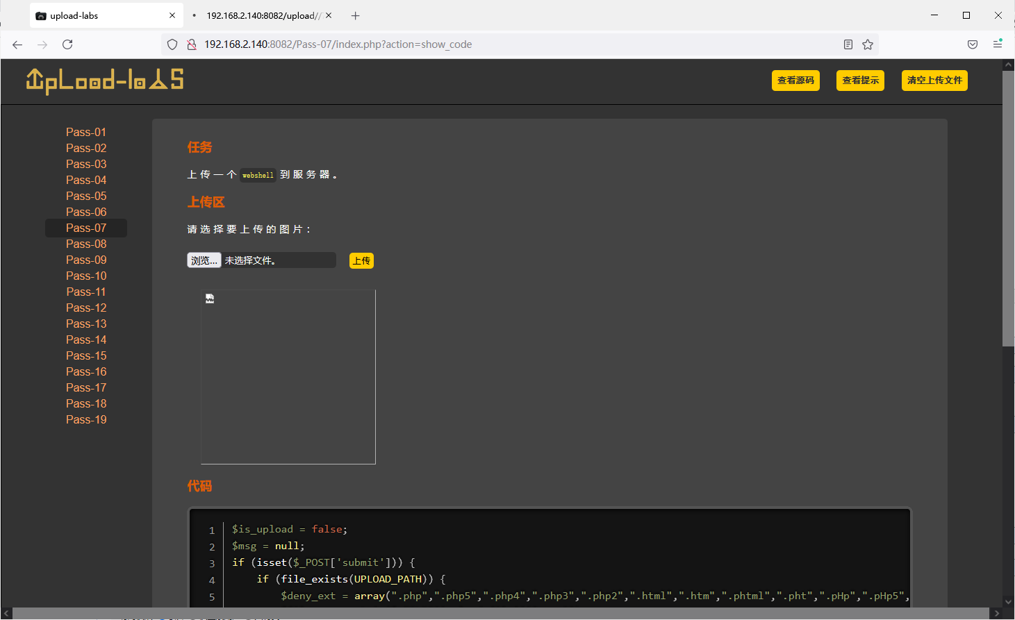The image size is (1015, 620).
Task: Click the scroll-up arrow of vertical scrollbar
Action: click(x=1009, y=65)
